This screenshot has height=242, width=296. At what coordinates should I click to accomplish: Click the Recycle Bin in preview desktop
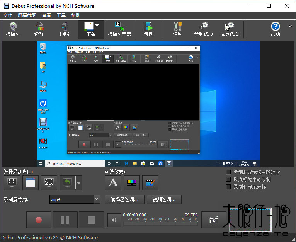click(43, 48)
